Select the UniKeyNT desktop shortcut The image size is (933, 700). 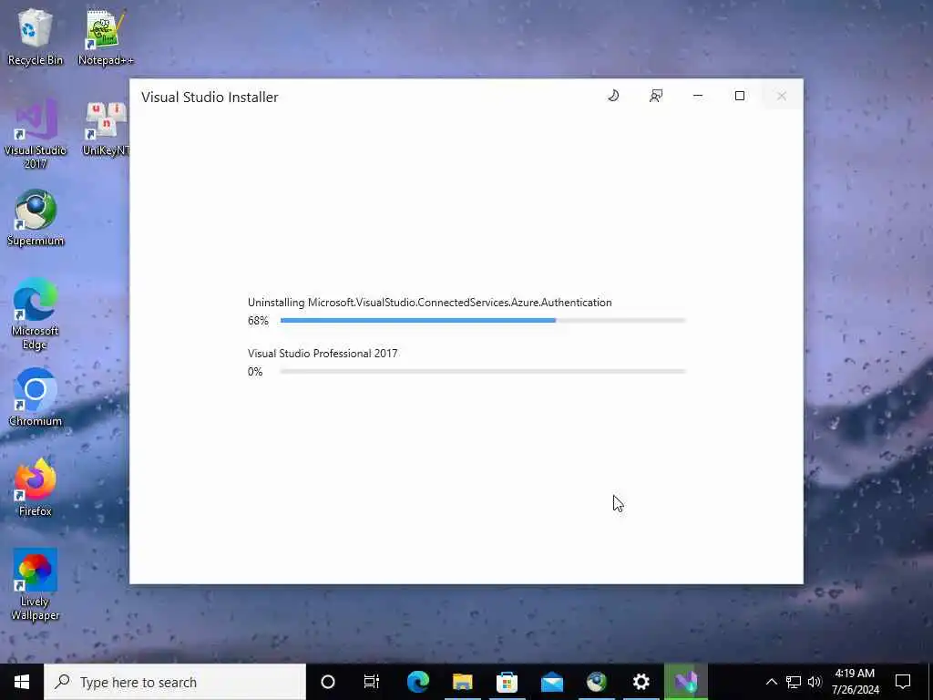coord(106,129)
